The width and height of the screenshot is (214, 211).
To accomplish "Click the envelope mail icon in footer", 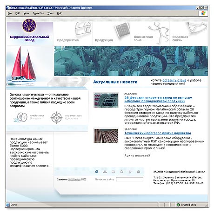I will [113, 172].
